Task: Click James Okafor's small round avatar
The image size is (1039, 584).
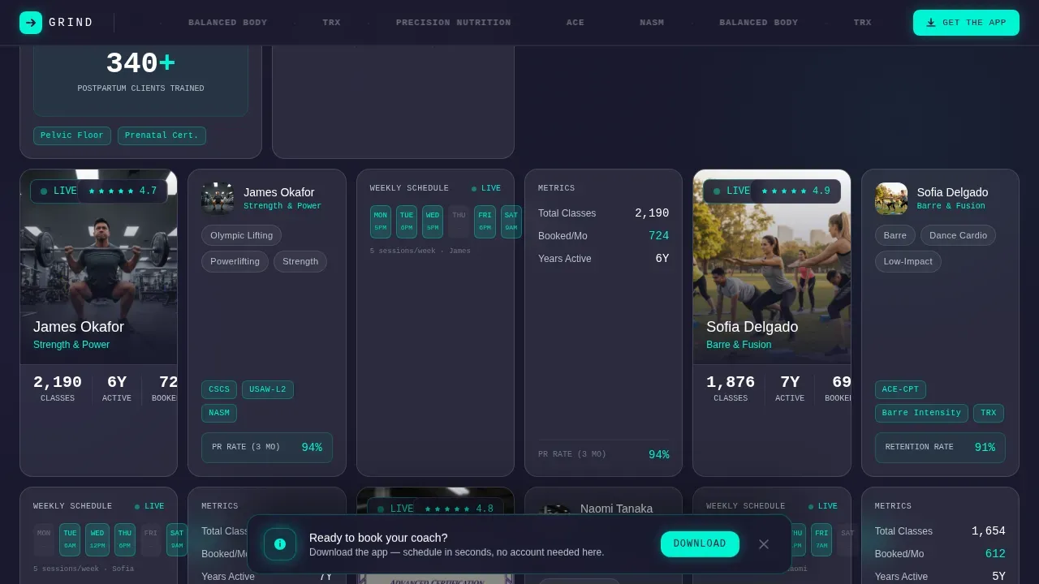Action: click(x=218, y=199)
